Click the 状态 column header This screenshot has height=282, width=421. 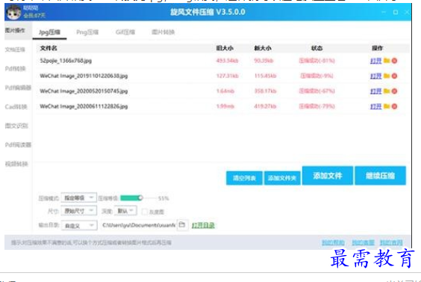click(x=316, y=48)
